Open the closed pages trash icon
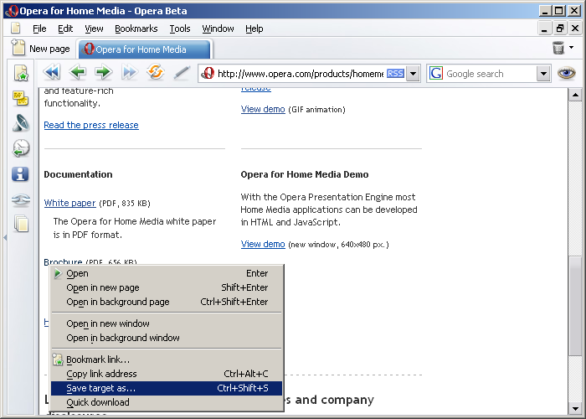Image resolution: width=586 pixels, height=419 pixels. [558, 49]
